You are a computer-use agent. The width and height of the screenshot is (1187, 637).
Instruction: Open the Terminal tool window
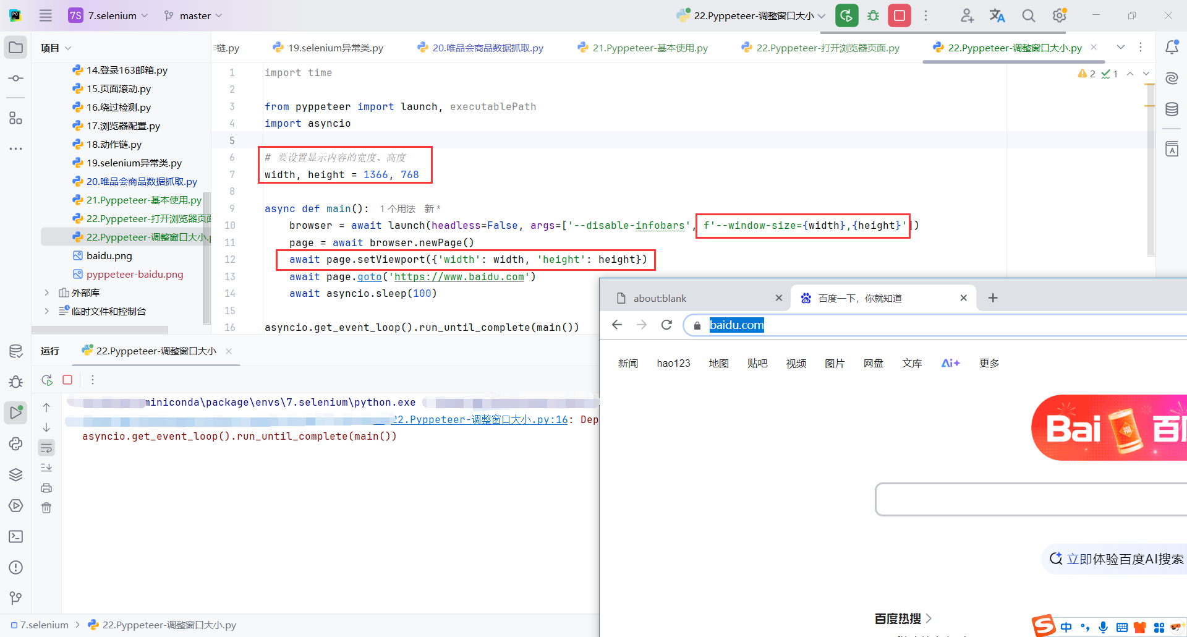coord(16,536)
